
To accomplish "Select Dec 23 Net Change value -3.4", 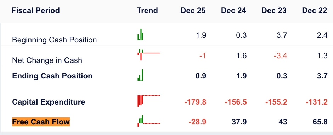I will (x=280, y=56).
